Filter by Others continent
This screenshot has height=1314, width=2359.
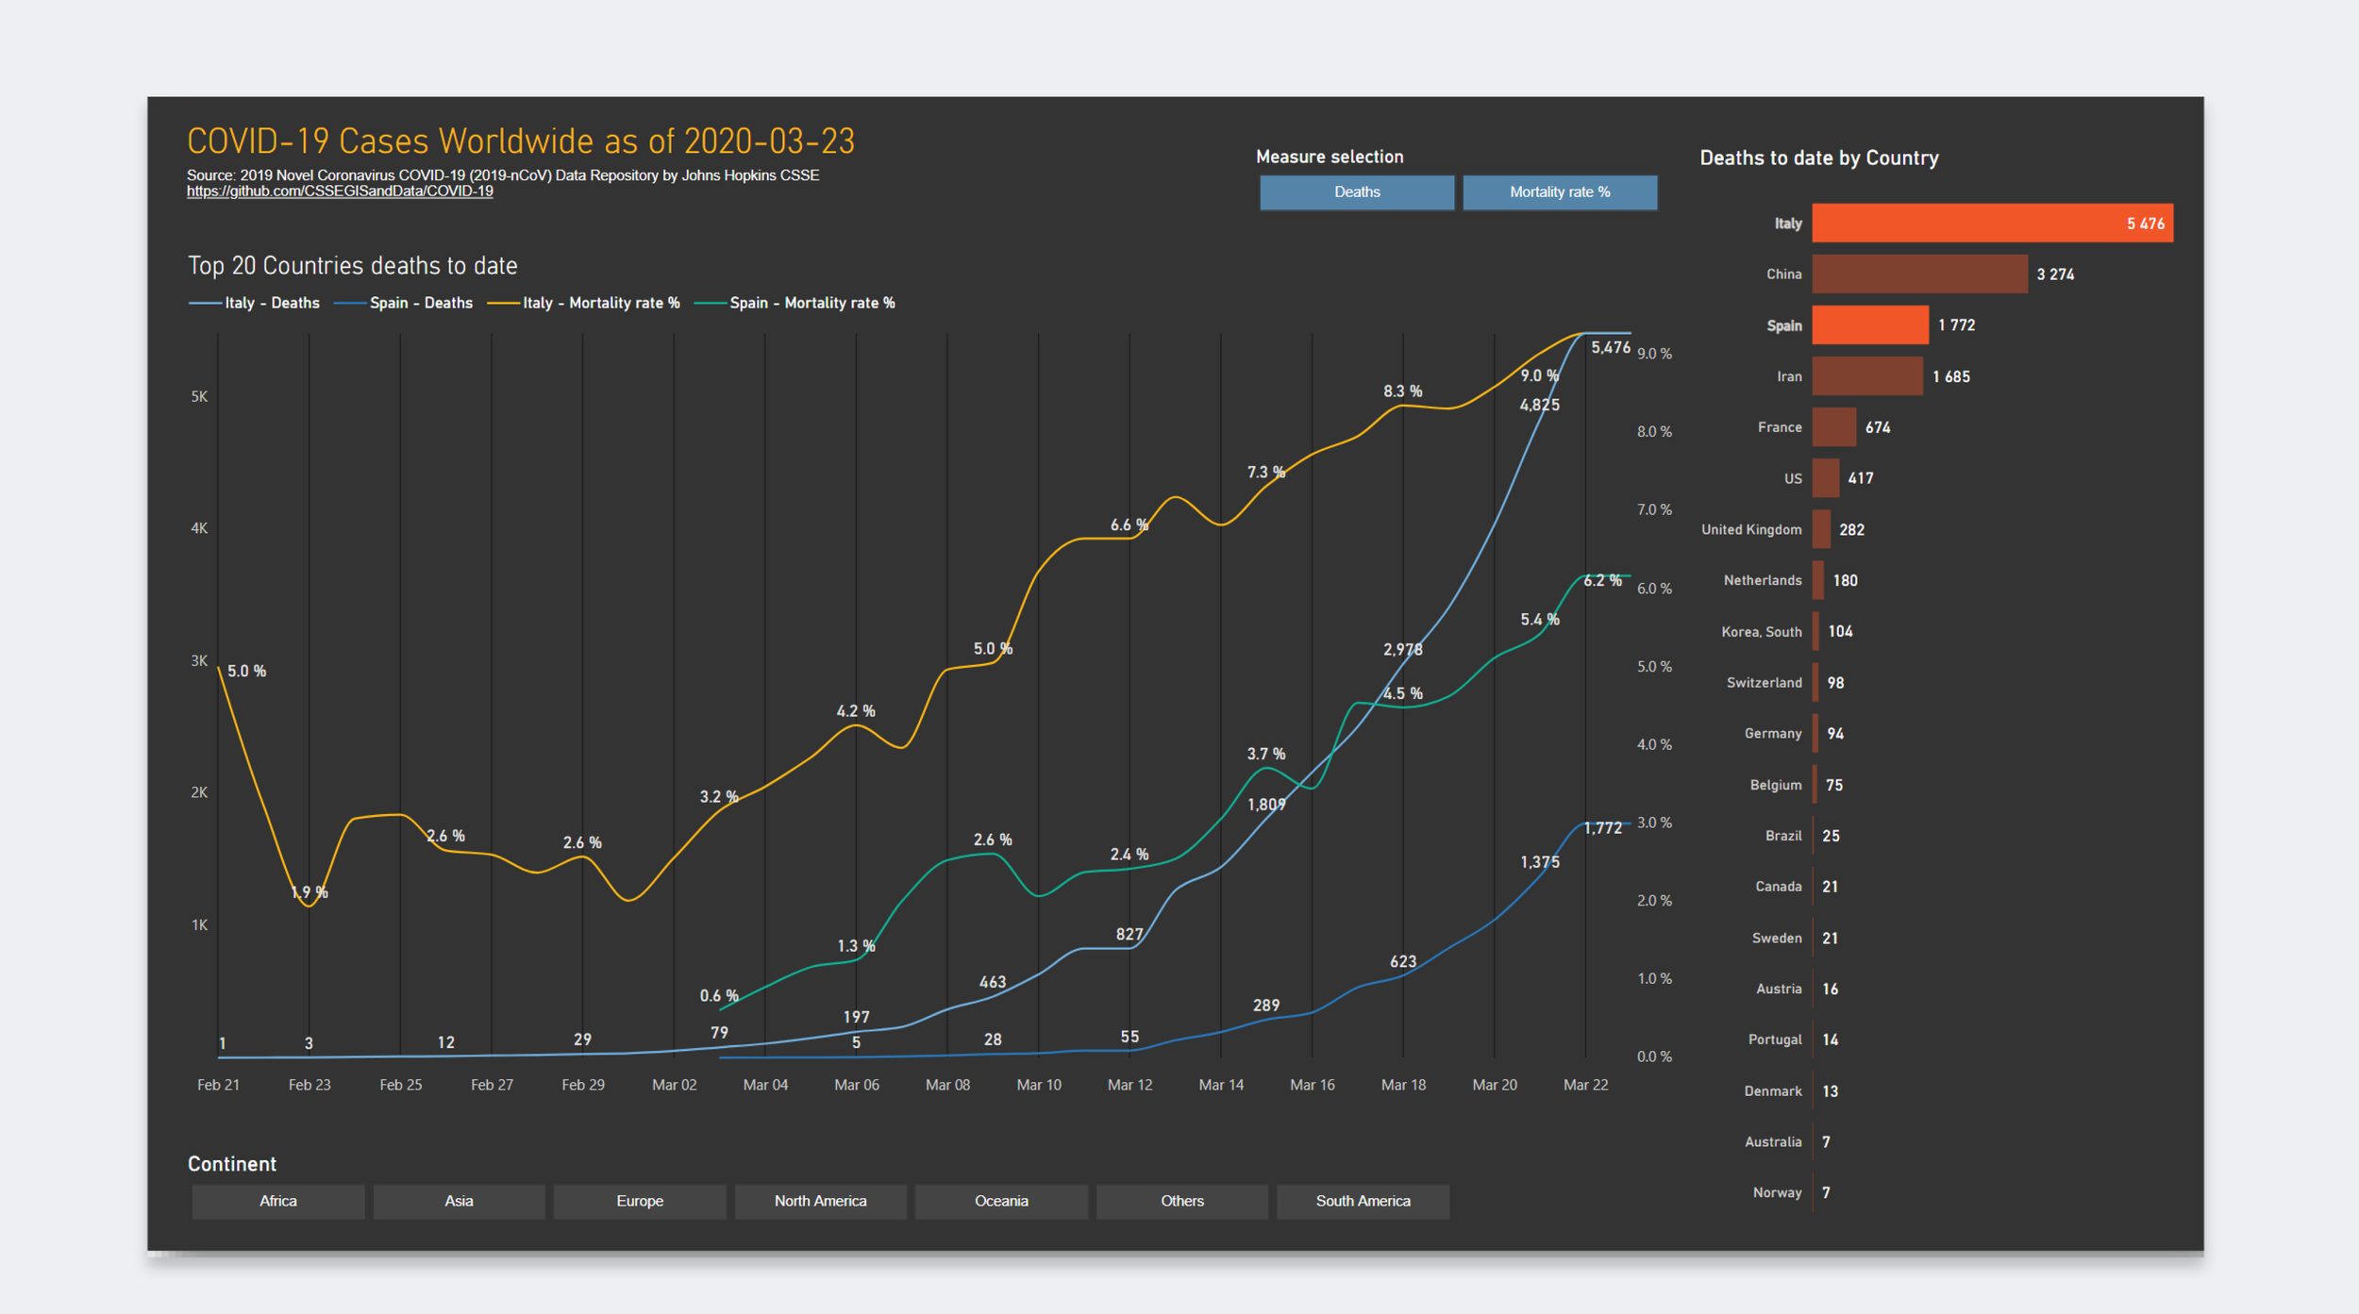click(x=1181, y=1201)
